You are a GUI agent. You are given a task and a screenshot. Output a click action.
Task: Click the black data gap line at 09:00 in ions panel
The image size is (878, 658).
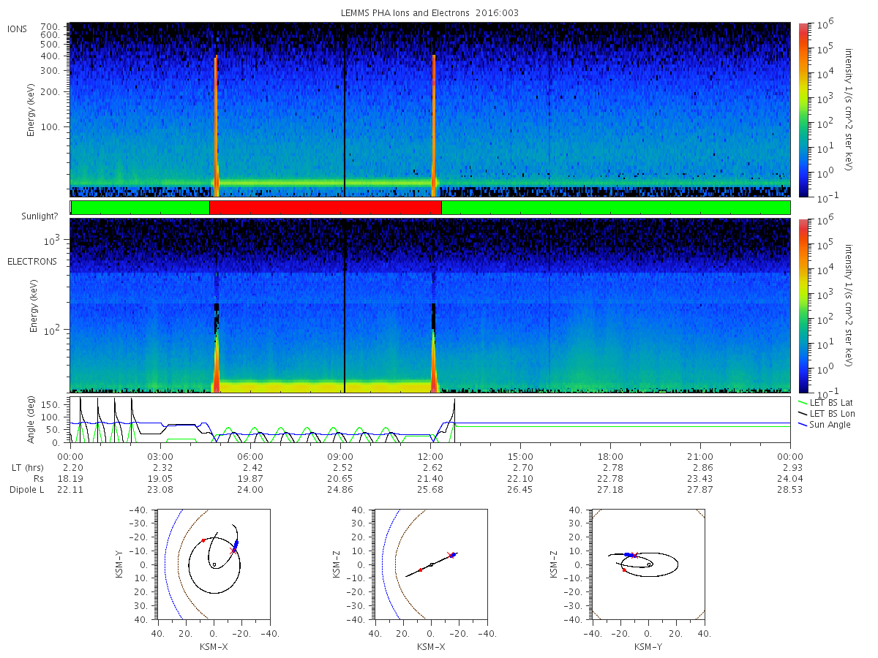(344, 110)
